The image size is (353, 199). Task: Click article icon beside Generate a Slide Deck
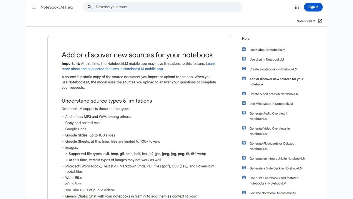(x=244, y=168)
